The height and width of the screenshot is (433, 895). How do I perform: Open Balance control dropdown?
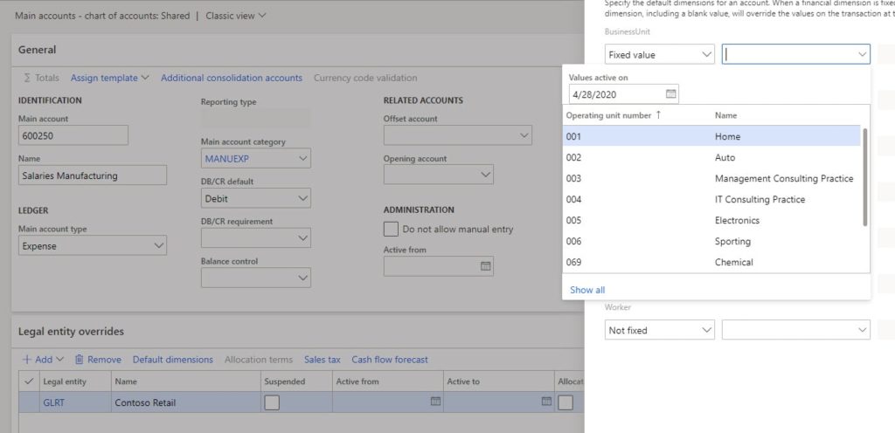(303, 278)
